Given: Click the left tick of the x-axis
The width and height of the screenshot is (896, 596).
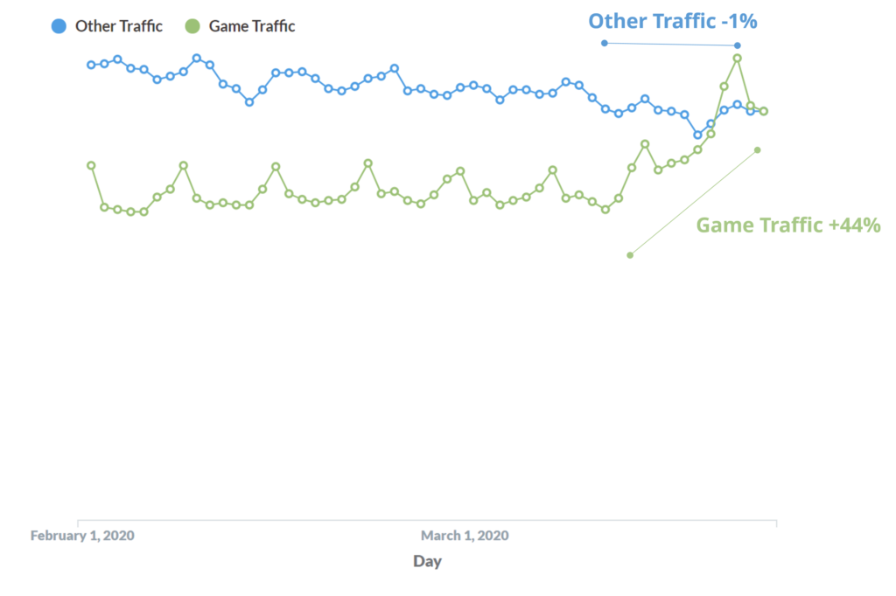Looking at the screenshot, I should click(78, 523).
